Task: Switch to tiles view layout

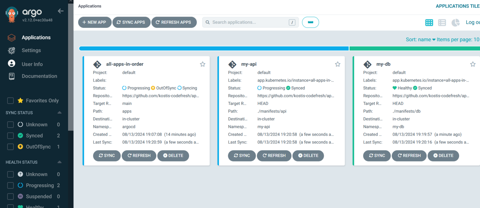Action: point(429,22)
